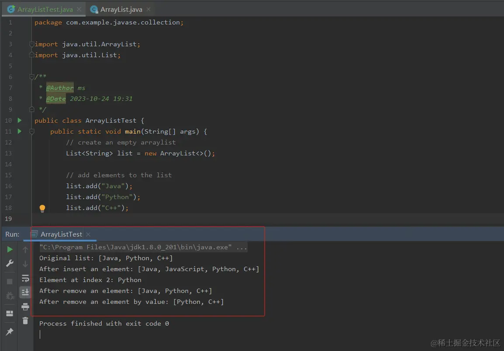
Task: Run class ArrayListTest from gutter arrow
Action: pyautogui.click(x=20, y=120)
